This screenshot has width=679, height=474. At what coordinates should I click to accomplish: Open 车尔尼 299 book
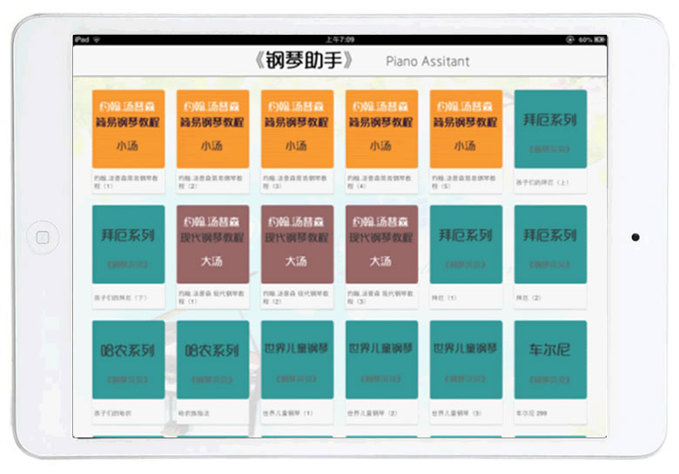pos(550,359)
